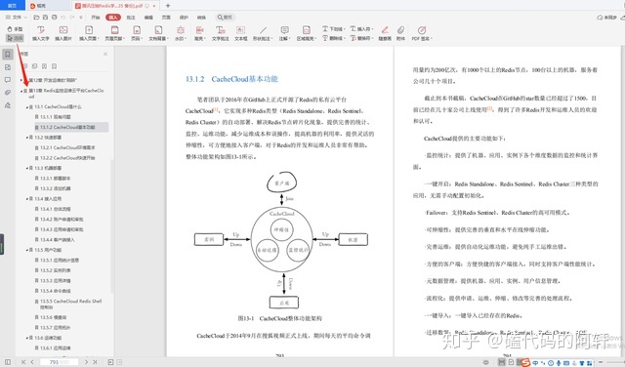Click the Open folder icon in quick toolbar

tap(36, 18)
